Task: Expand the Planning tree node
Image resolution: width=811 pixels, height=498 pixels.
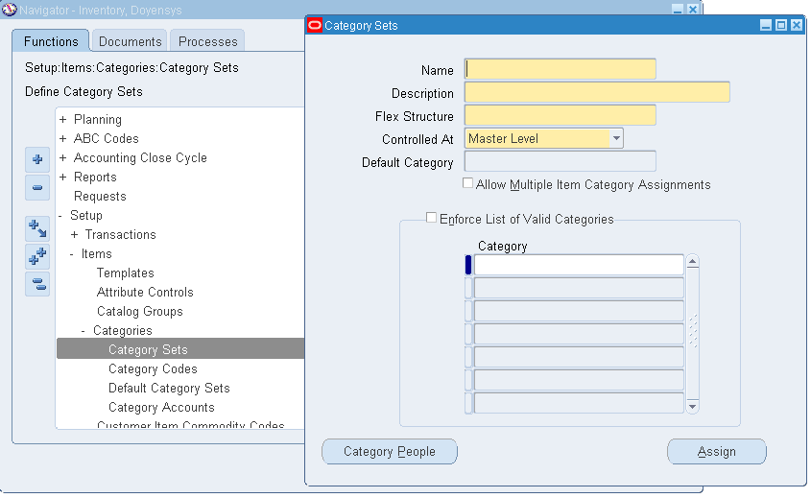Action: pyautogui.click(x=62, y=119)
